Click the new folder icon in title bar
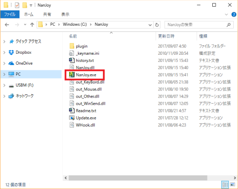This screenshot has width=238, height=189. point(25,5)
